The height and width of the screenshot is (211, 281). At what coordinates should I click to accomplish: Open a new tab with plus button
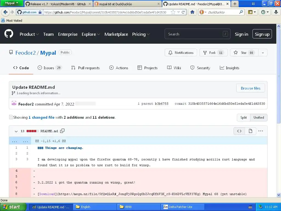click(x=235, y=4)
